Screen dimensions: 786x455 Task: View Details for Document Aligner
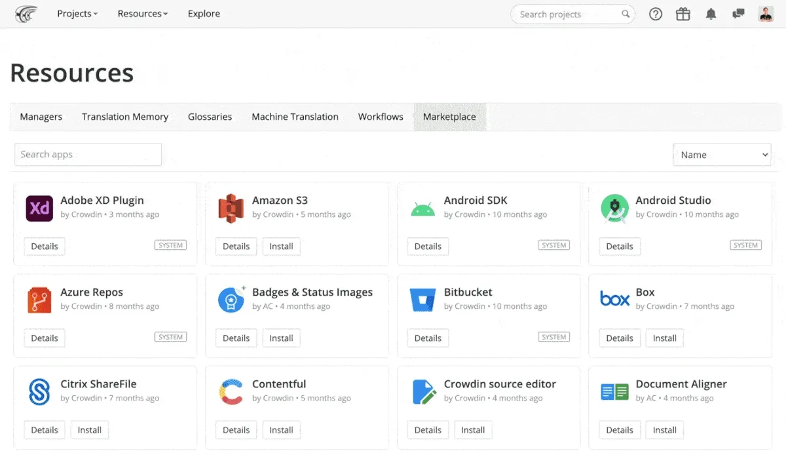(x=620, y=430)
